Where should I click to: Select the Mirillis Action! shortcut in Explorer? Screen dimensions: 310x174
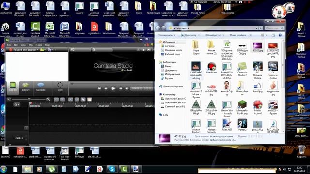(x=258, y=107)
